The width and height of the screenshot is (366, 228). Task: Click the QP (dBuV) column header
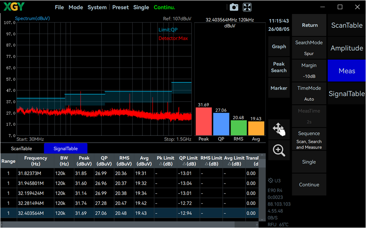pos(104,161)
